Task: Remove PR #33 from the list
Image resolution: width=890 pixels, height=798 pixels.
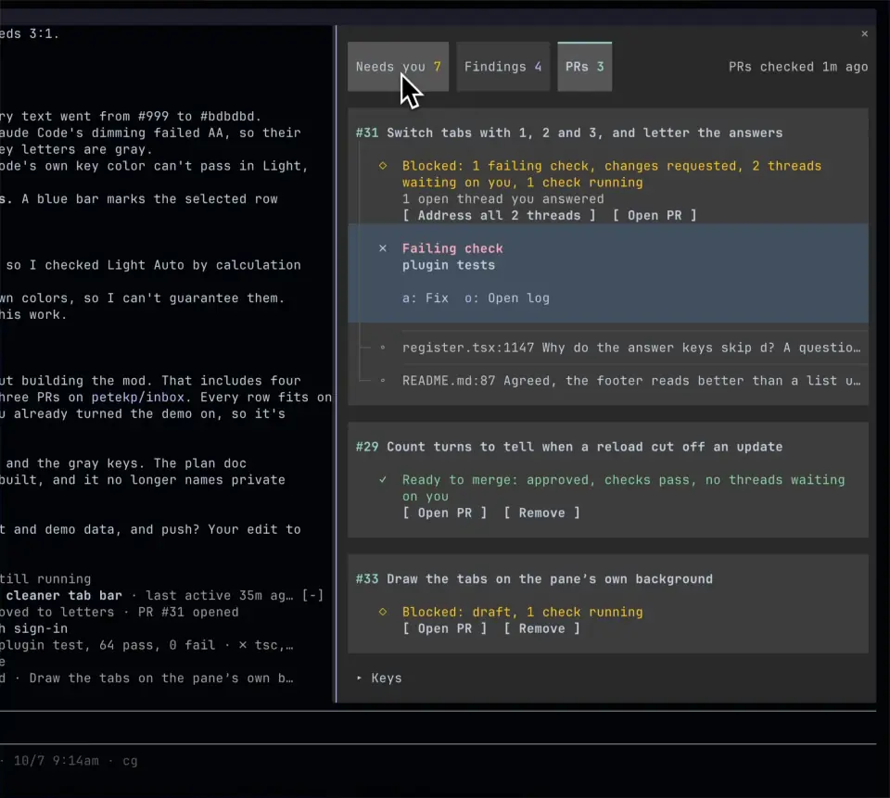Action: tap(542, 629)
